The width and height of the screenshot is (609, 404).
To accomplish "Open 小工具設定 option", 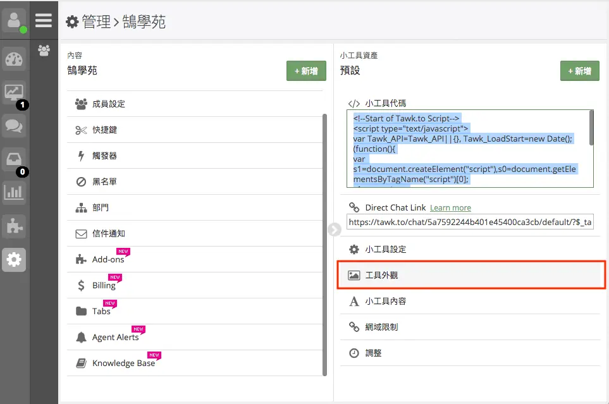I will click(x=471, y=249).
